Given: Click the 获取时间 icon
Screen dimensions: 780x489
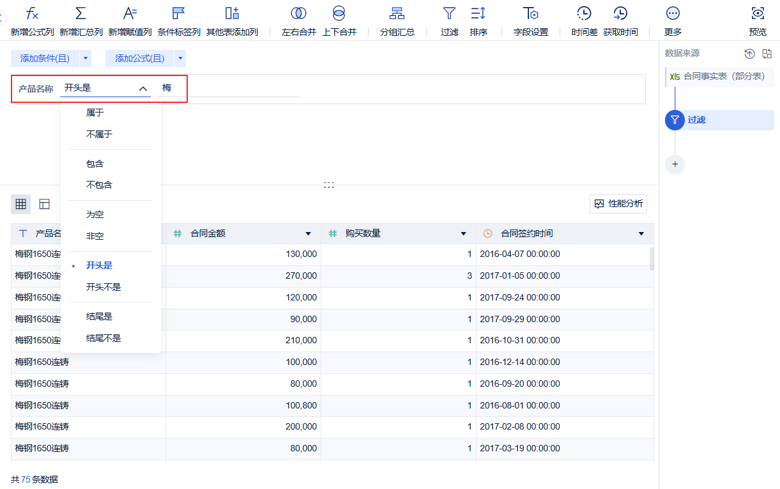Looking at the screenshot, I should [620, 13].
